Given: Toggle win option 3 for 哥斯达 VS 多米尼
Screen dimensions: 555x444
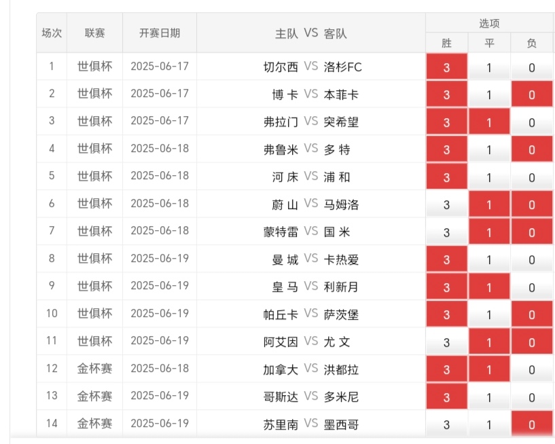Looking at the screenshot, I should 447,396.
